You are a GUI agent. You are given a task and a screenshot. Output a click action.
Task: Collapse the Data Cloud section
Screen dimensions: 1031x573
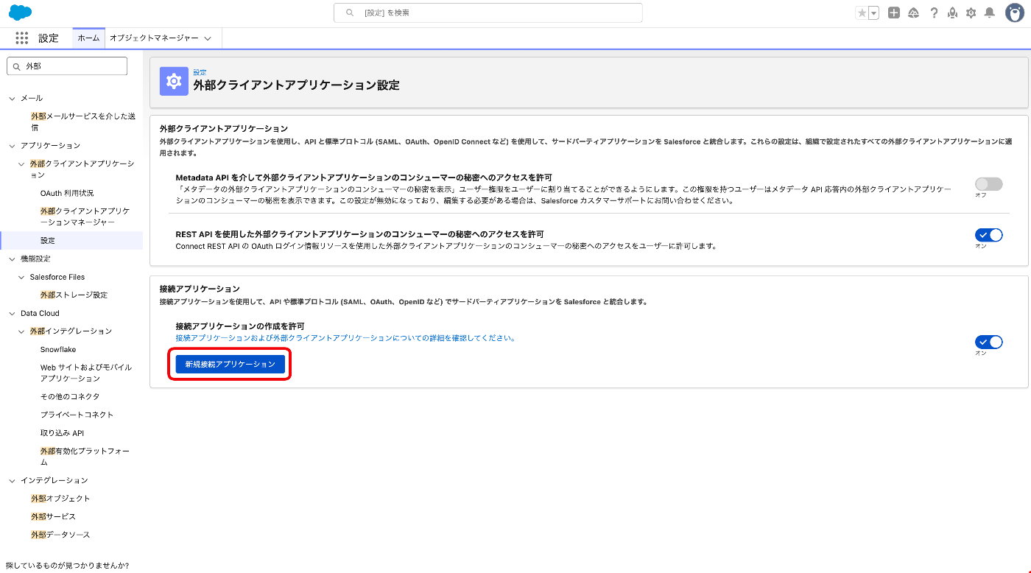point(11,312)
